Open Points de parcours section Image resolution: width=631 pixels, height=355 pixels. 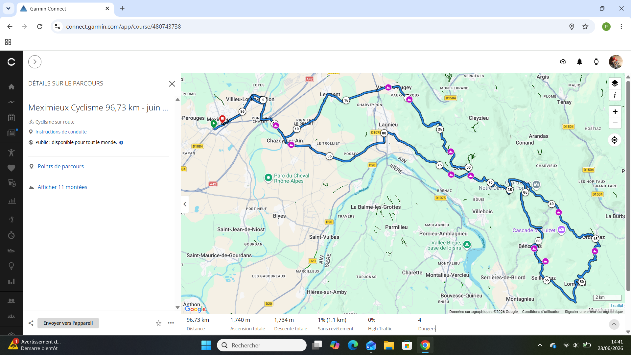[60, 166]
